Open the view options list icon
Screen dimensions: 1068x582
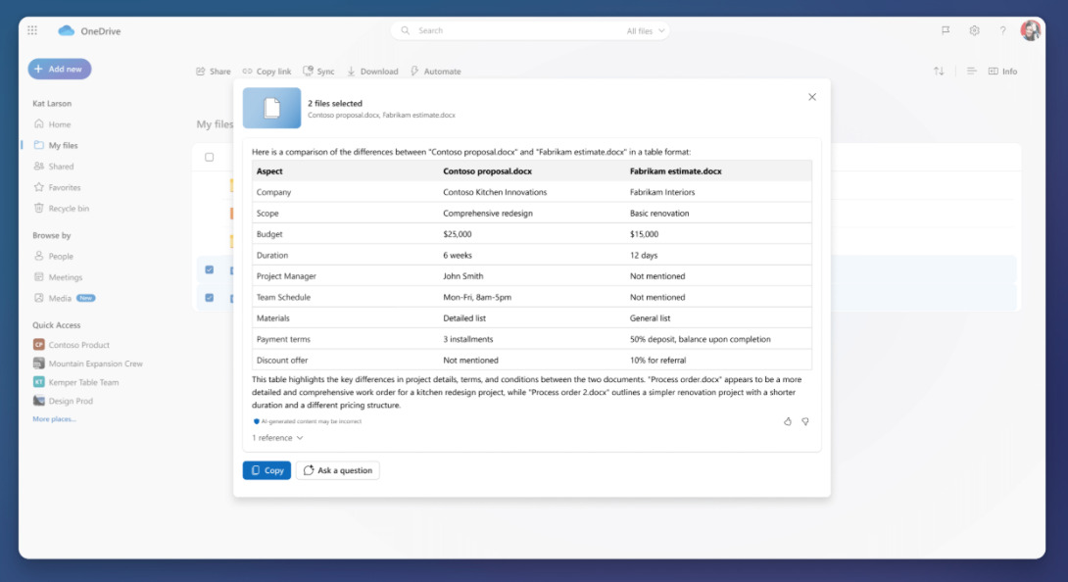[971, 71]
